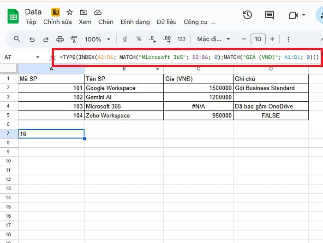The width and height of the screenshot is (323, 243).
Task: Click the search magnifier in toolbar
Action: point(17,39)
